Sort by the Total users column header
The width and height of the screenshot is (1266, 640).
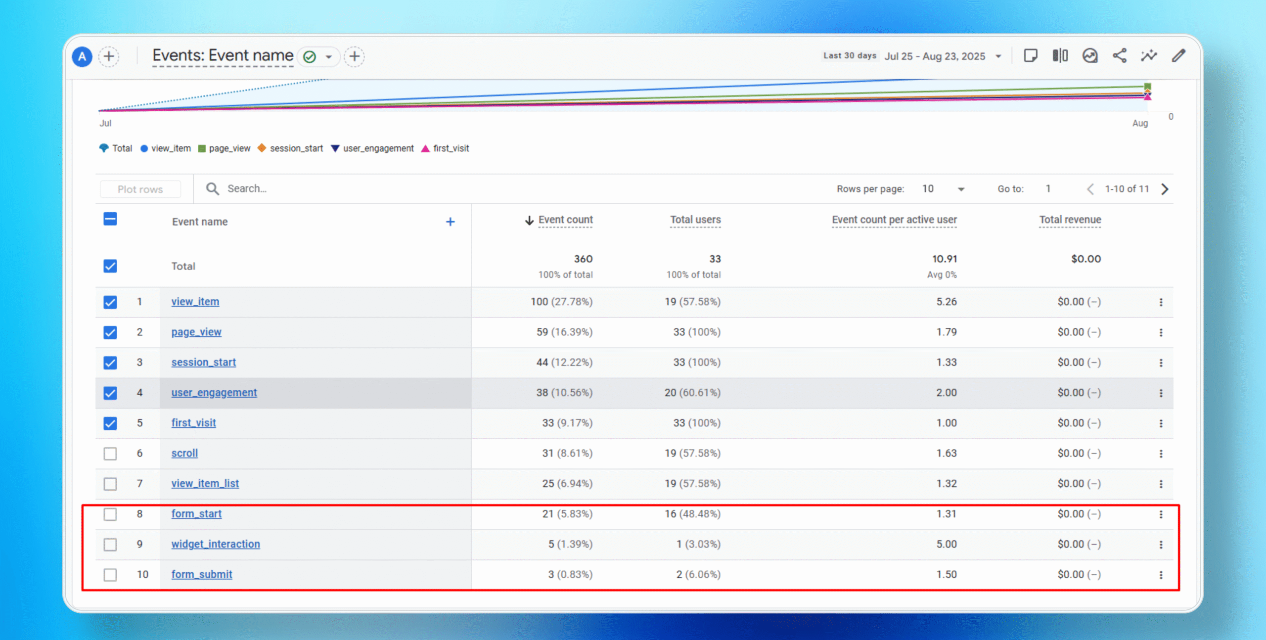(x=695, y=220)
